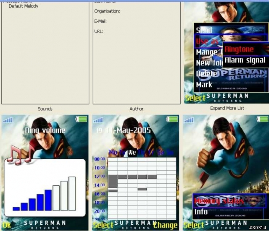Click the pink music notes icon
Image resolution: width=269 pixels, height=231 pixels.
coord(21,155)
